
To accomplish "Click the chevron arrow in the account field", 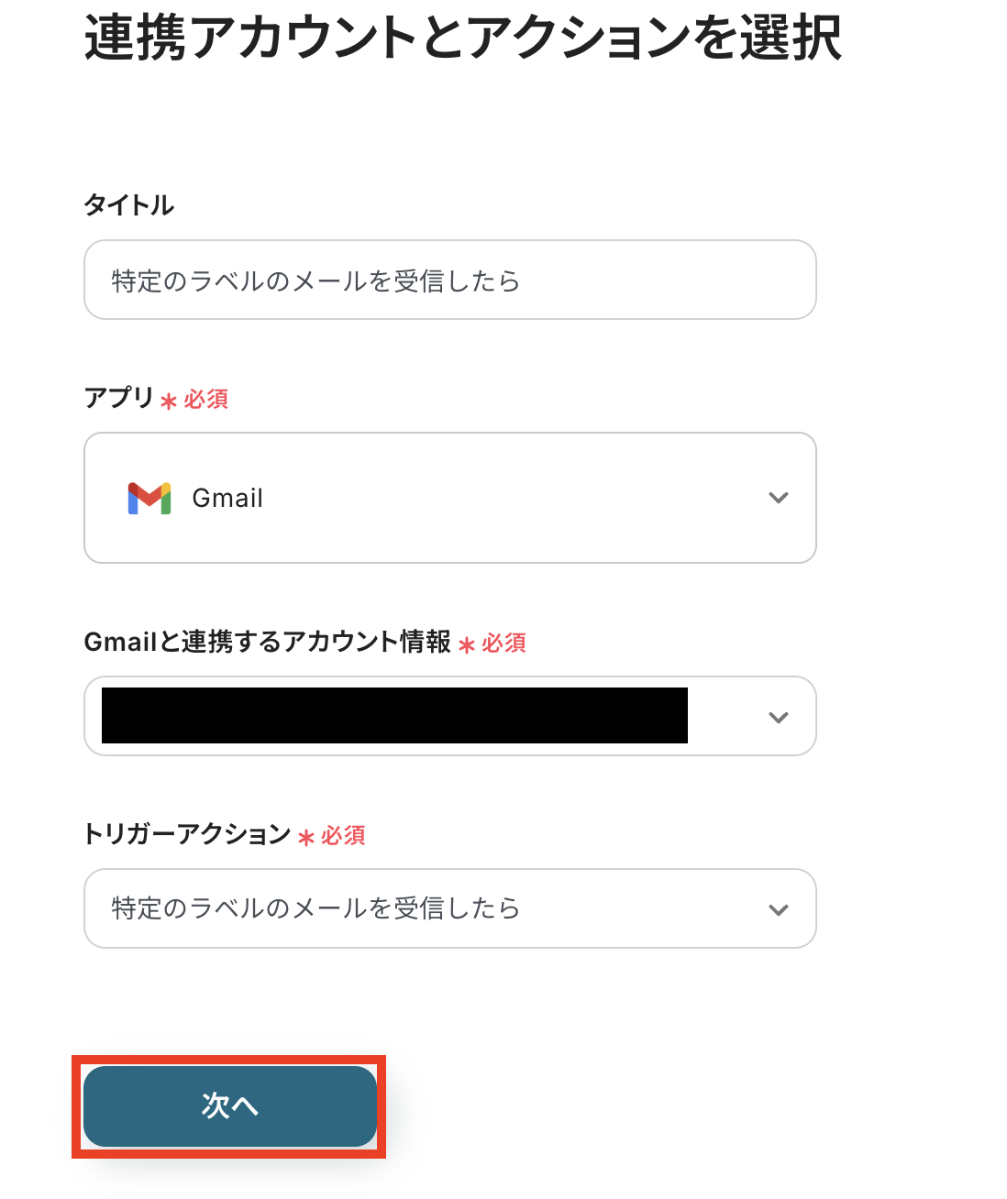I will point(778,717).
